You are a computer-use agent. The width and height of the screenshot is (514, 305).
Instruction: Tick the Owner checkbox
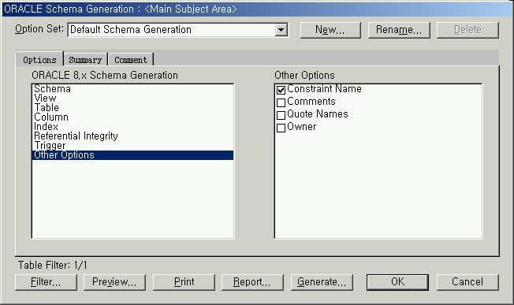(281, 128)
